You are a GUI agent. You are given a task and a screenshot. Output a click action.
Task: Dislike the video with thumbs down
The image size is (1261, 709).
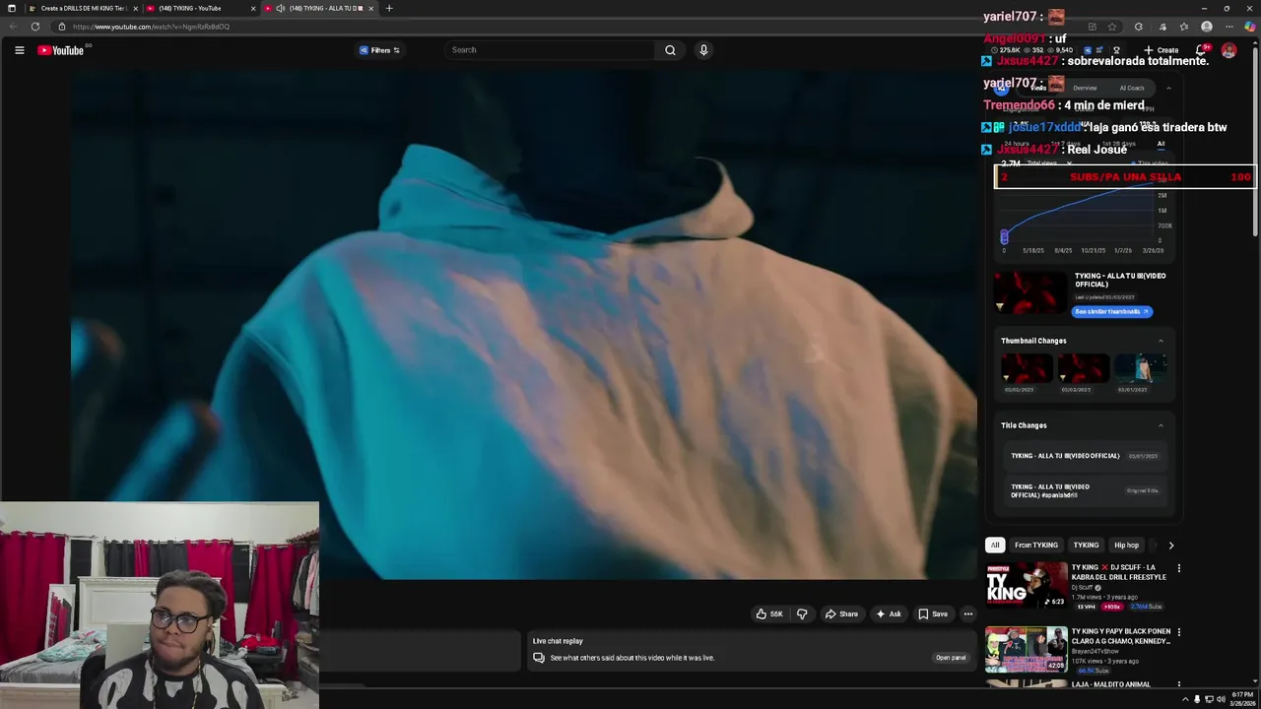point(802,614)
